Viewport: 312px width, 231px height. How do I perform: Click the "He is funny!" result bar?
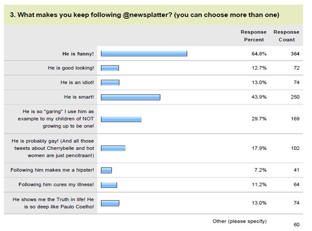click(x=144, y=54)
